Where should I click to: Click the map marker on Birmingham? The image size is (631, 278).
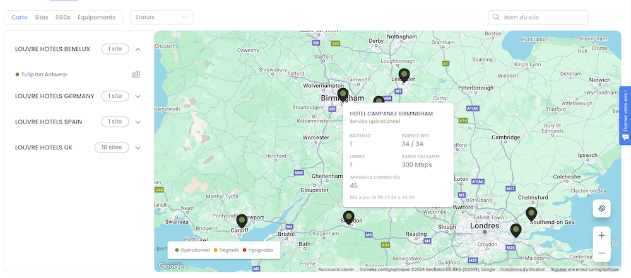(343, 95)
